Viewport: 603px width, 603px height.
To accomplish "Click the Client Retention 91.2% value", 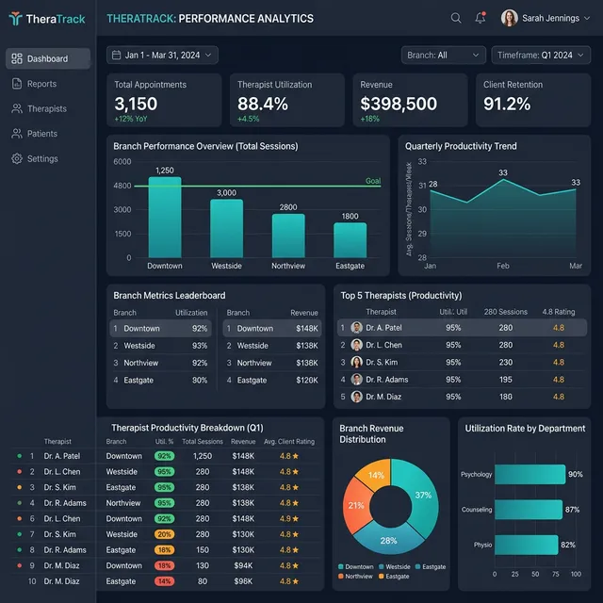I will pyautogui.click(x=507, y=104).
